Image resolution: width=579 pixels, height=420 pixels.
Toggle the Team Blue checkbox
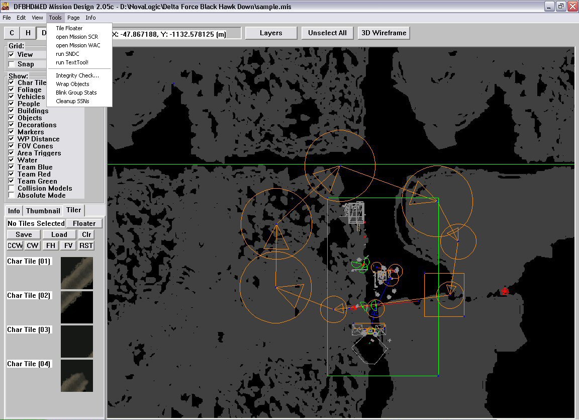point(12,167)
